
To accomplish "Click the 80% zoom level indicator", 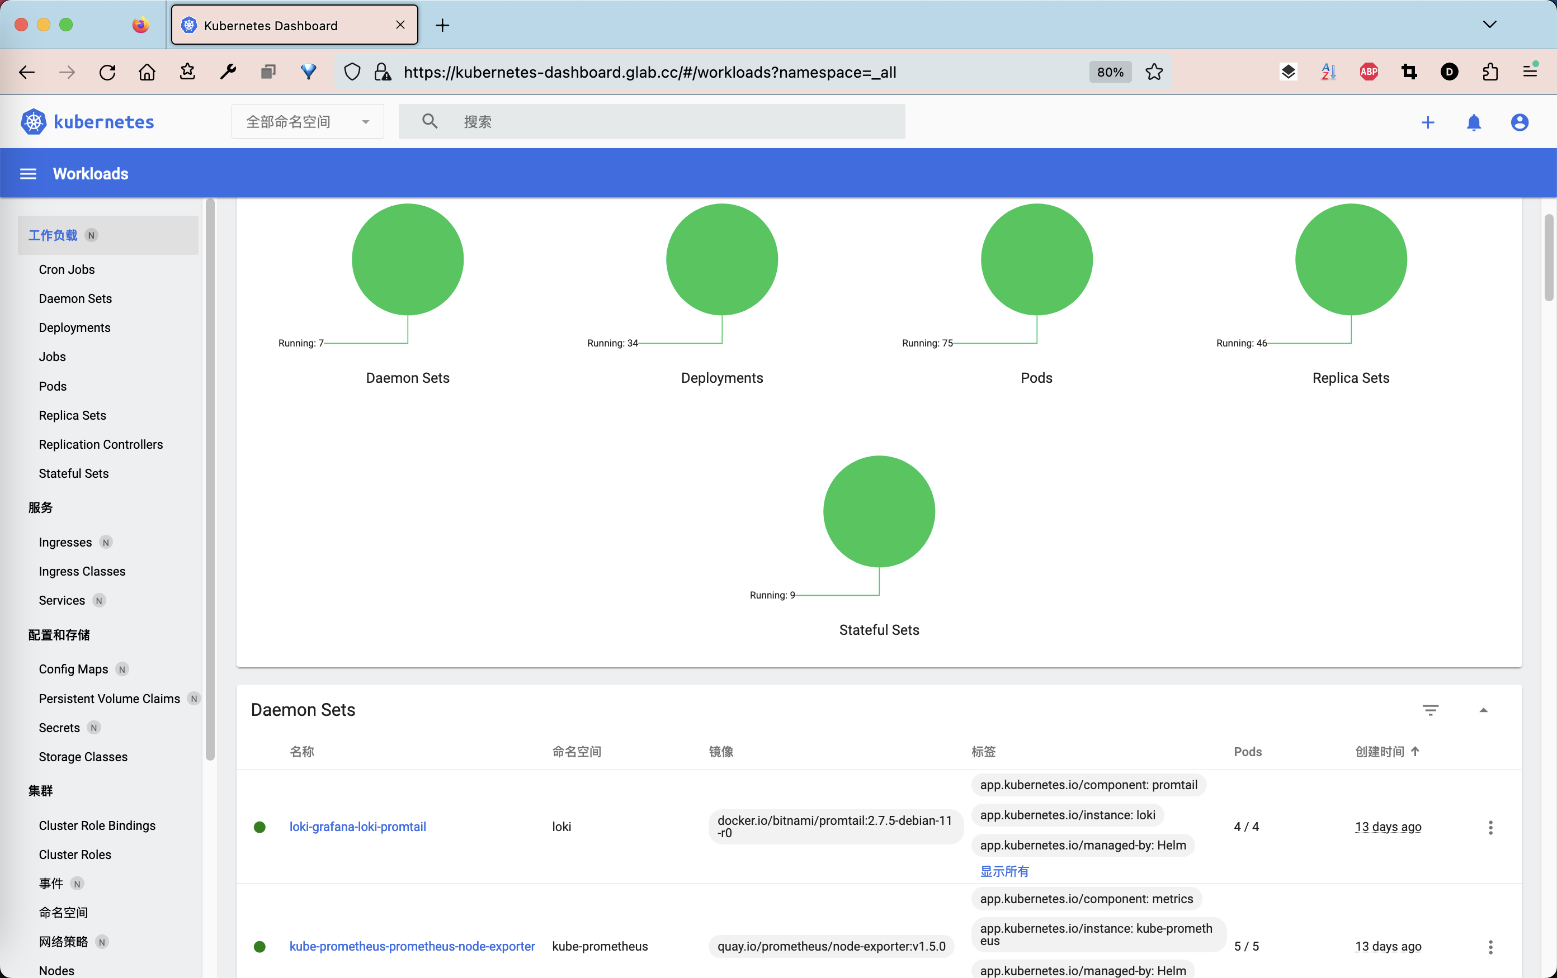I will [x=1110, y=72].
